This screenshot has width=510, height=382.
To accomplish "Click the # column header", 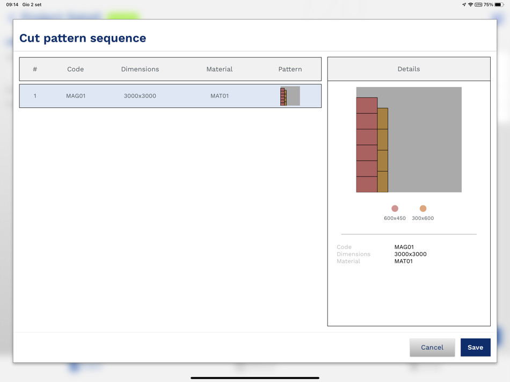I will pos(35,69).
